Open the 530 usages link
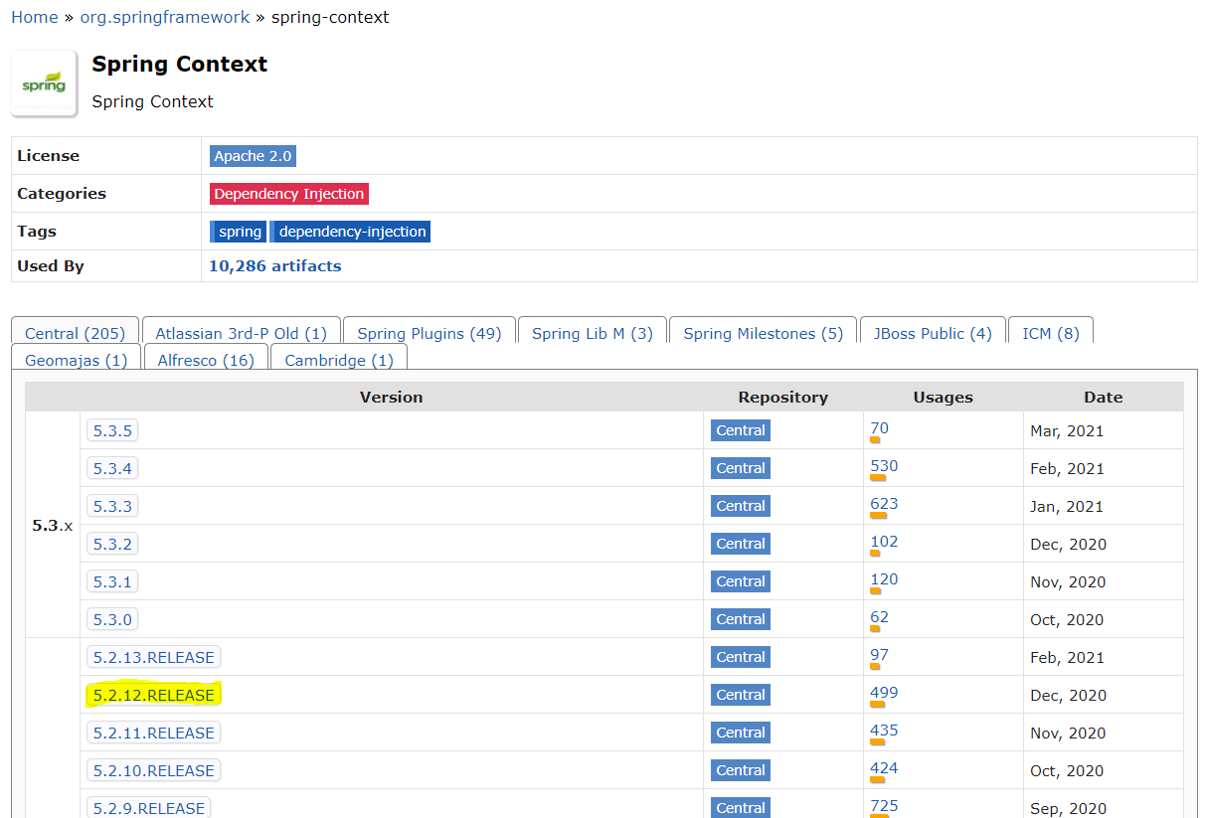The width and height of the screenshot is (1205, 818). tap(884, 466)
